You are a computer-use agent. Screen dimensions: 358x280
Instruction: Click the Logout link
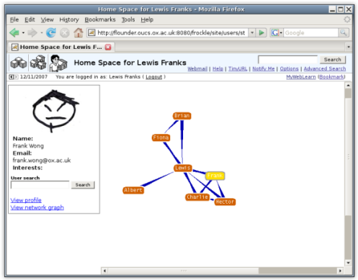pyautogui.click(x=154, y=77)
